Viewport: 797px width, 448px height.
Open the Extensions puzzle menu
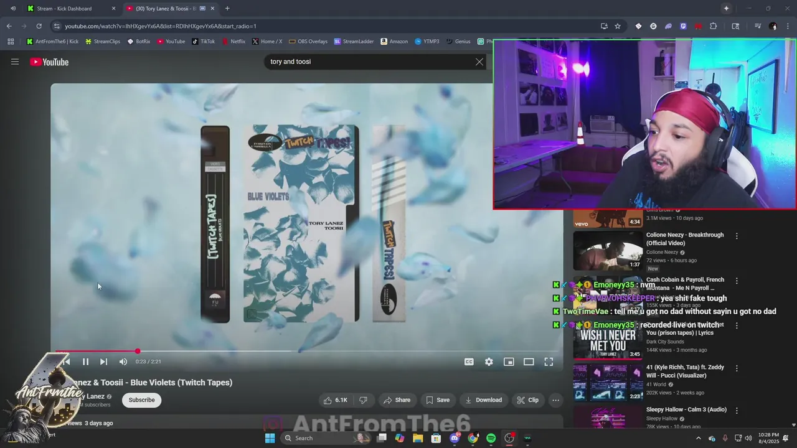[713, 26]
